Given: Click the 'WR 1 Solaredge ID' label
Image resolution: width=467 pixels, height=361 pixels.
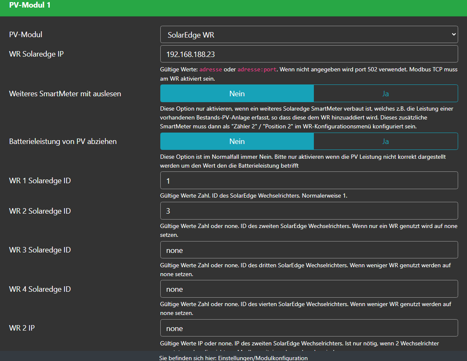Looking at the screenshot, I should coord(40,181).
